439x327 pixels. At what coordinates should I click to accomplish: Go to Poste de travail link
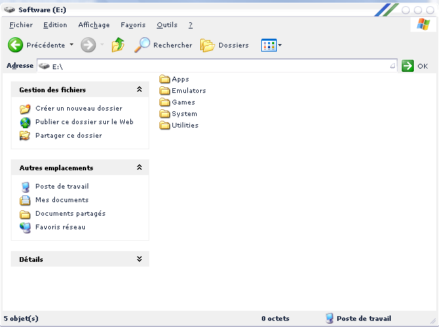(62, 187)
